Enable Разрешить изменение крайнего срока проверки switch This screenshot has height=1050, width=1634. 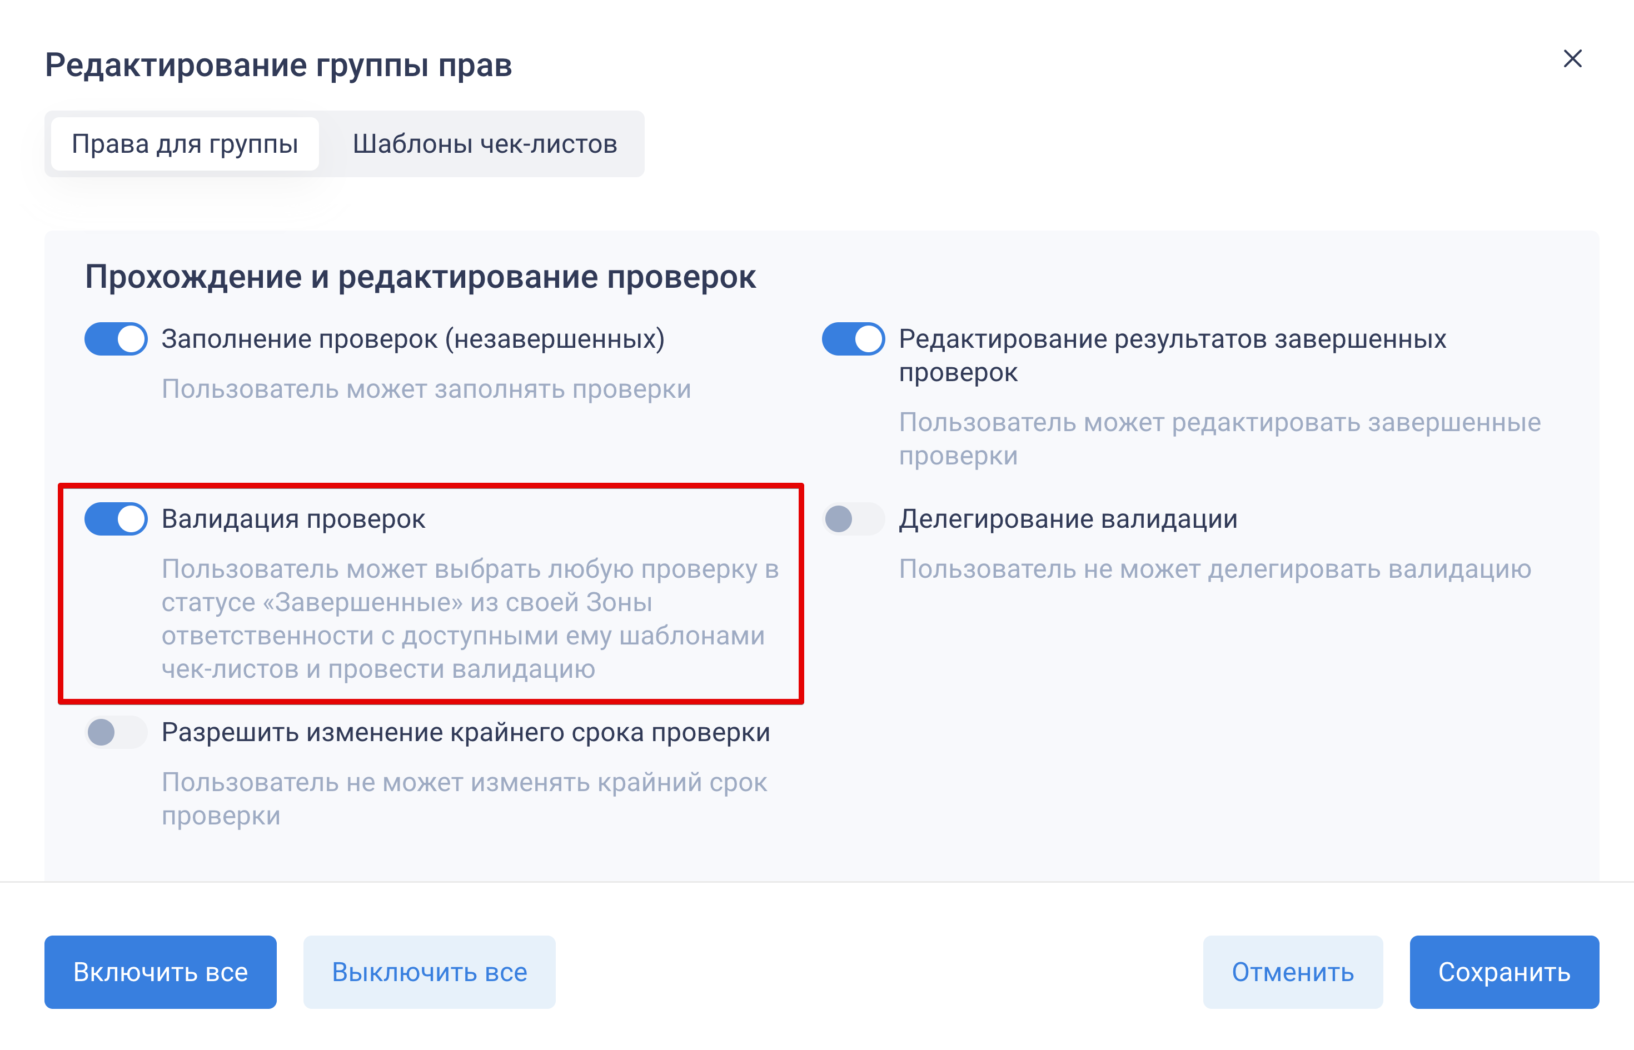(116, 732)
